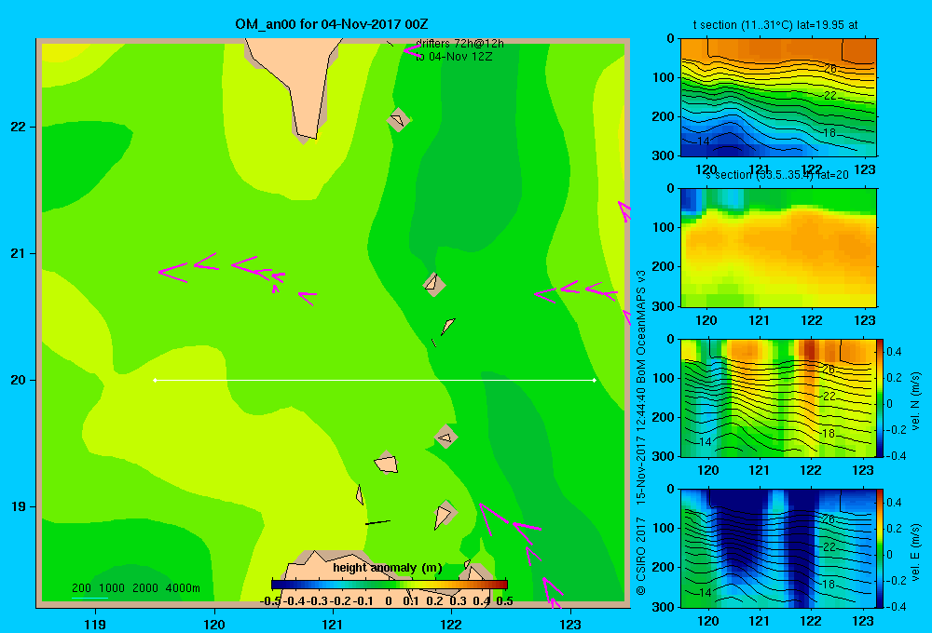Click longitude label 121 on main map
This screenshot has width=932, height=633.
tap(333, 624)
